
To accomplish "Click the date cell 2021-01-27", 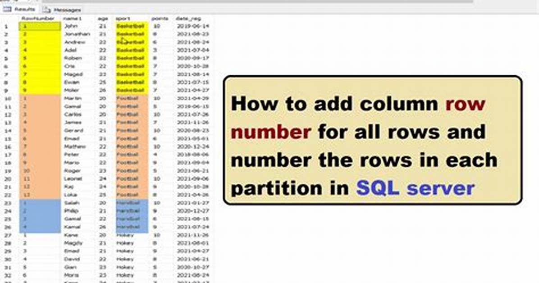I will pyautogui.click(x=193, y=203).
